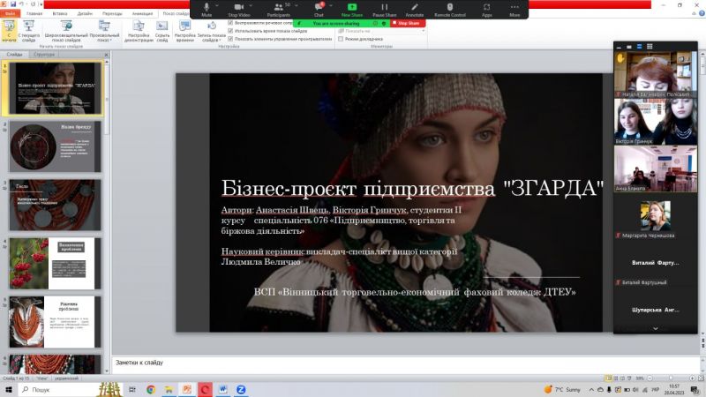
Task: Select slide 4 thumbnail with red berries
Action: (55, 263)
